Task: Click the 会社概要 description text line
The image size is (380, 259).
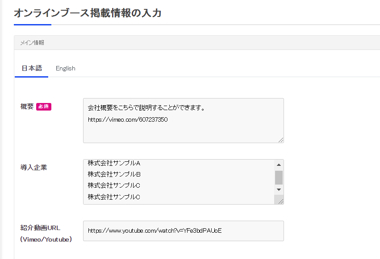Action: (x=146, y=108)
